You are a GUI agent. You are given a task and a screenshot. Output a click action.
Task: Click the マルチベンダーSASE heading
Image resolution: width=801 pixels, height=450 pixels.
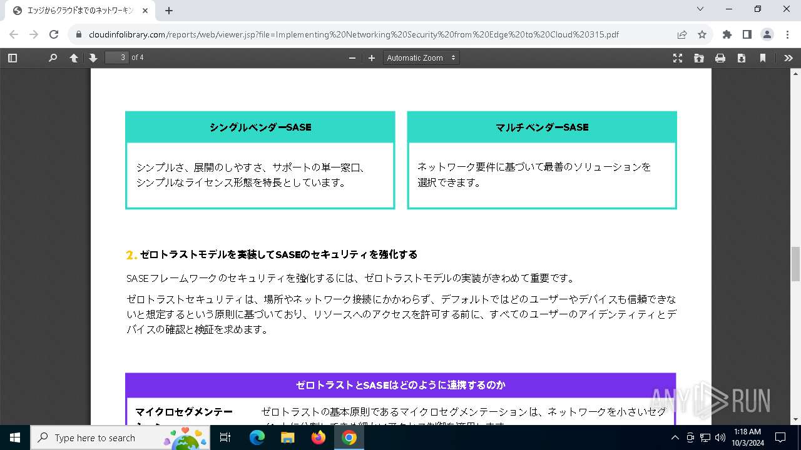click(x=542, y=127)
